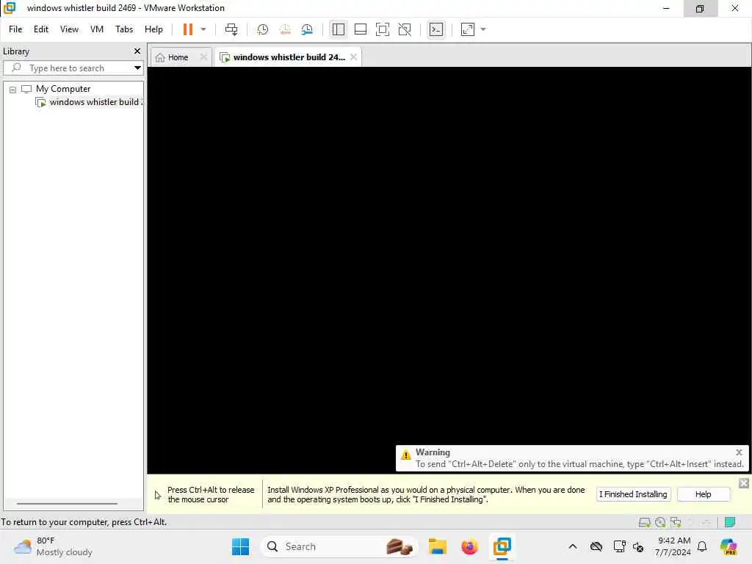This screenshot has height=564, width=752.
Task: Click the taskbar Search box
Action: click(339, 546)
